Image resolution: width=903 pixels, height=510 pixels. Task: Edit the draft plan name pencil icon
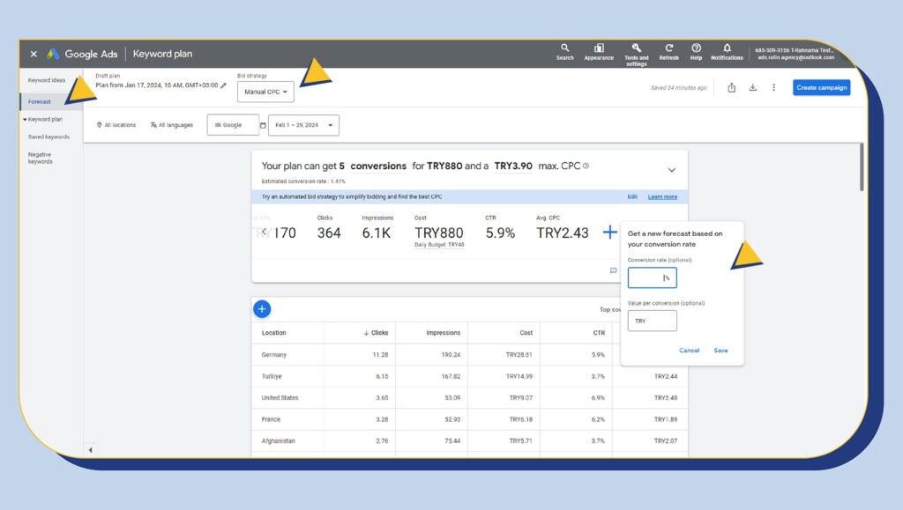(223, 85)
